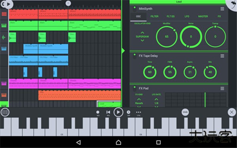Select the first blue Wobble Synth clip
Image resolution: width=237 pixels, height=148 pixels.
point(31,49)
